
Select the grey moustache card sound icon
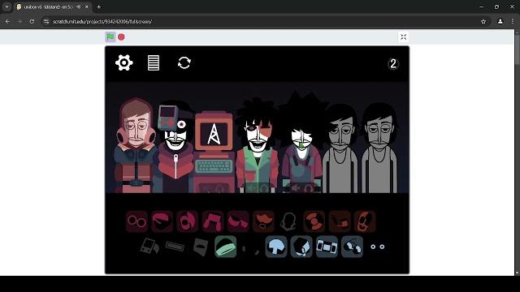click(x=201, y=247)
